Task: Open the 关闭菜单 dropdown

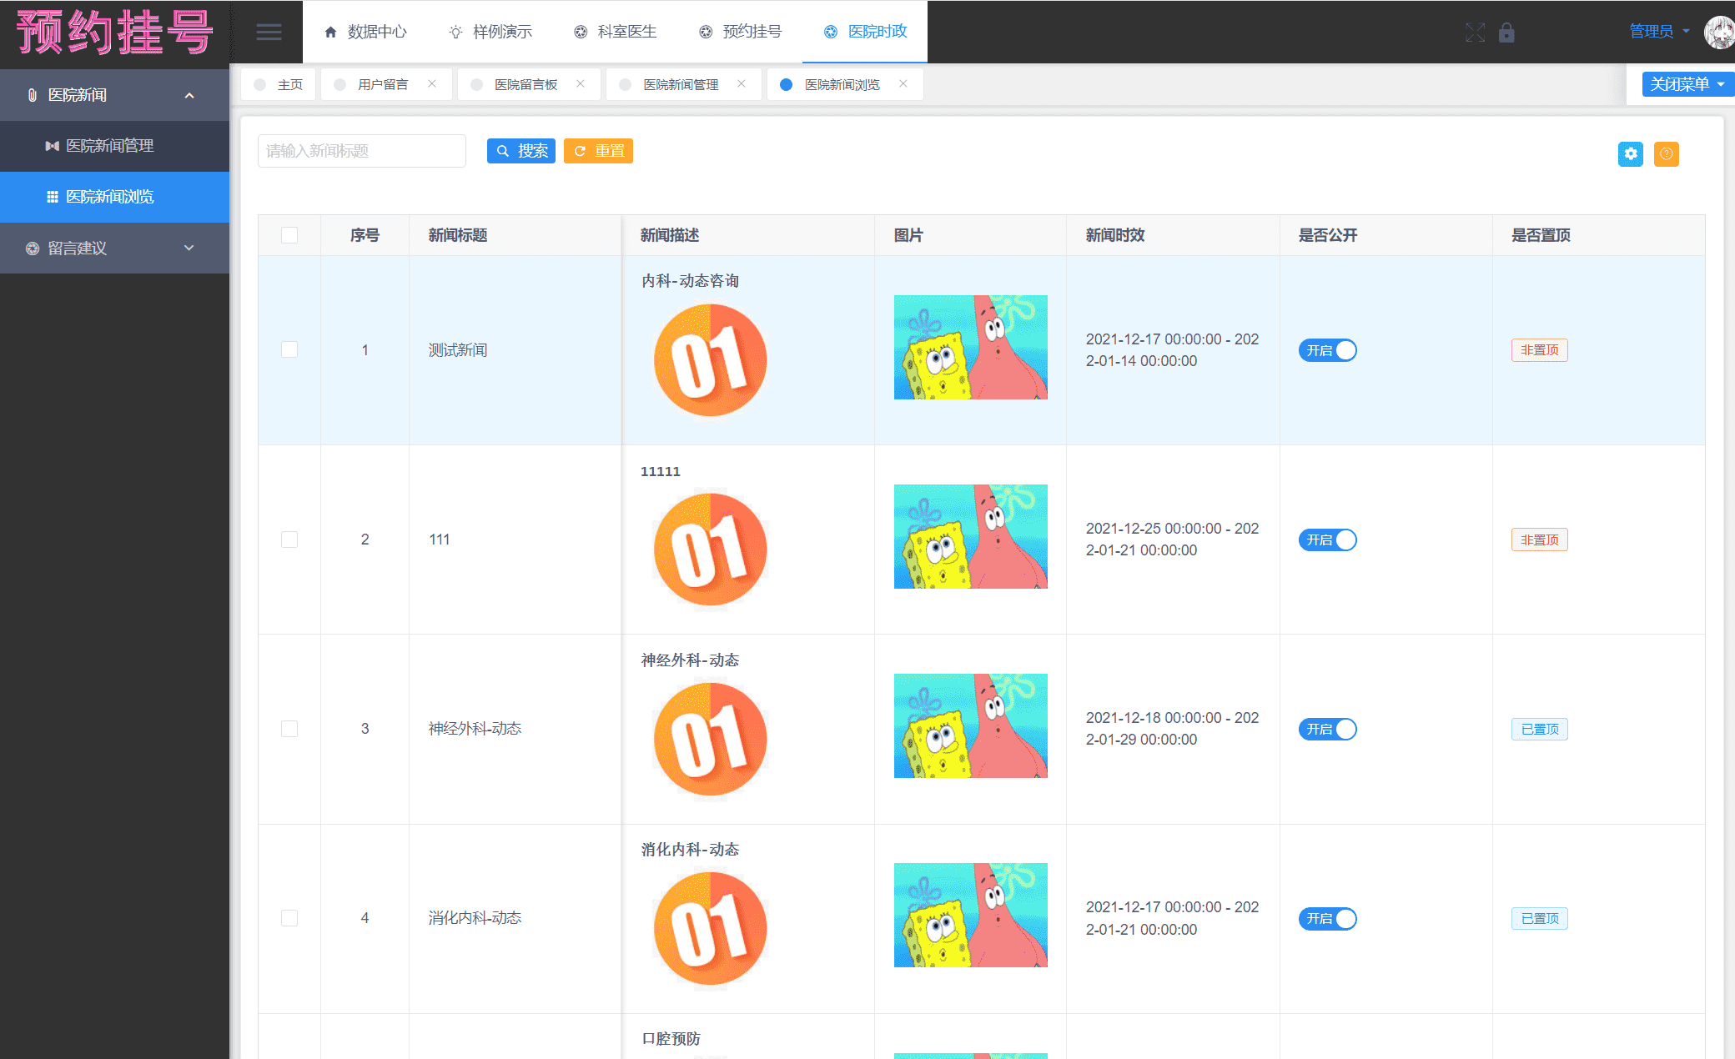Action: [1687, 84]
